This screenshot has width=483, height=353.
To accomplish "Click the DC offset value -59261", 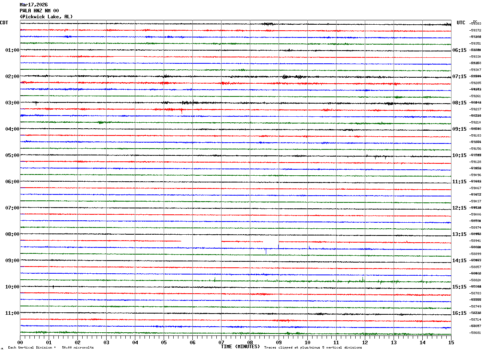I will click(475, 96).
